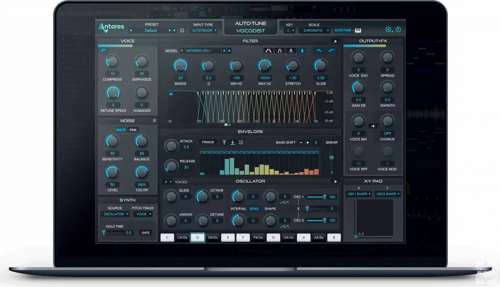Image resolution: width=500 pixels, height=287 pixels.
Task: Select the next preset arrow
Action: pyautogui.click(x=175, y=30)
